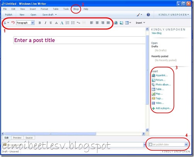Click the Enter a post title field

coord(79,40)
